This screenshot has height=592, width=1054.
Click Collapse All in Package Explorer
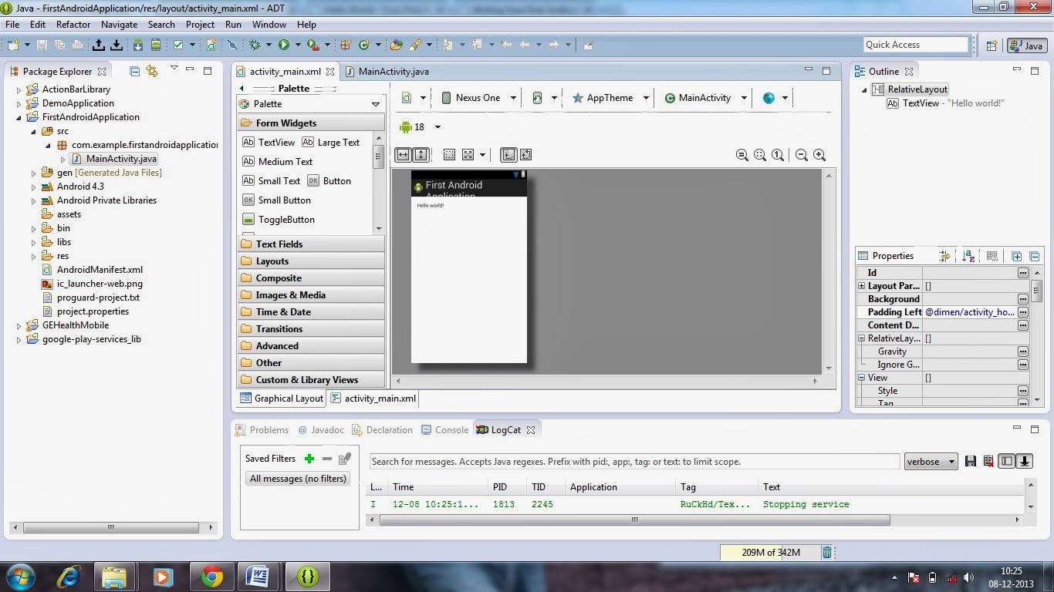135,71
